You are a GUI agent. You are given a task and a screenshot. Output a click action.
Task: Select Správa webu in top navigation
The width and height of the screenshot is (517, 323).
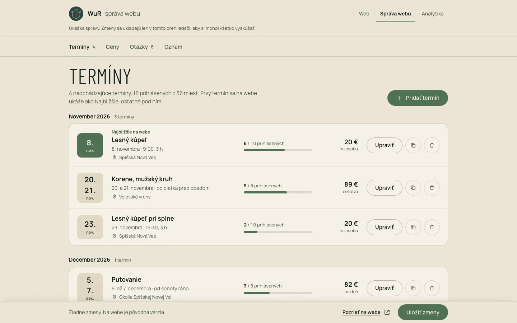(x=396, y=14)
